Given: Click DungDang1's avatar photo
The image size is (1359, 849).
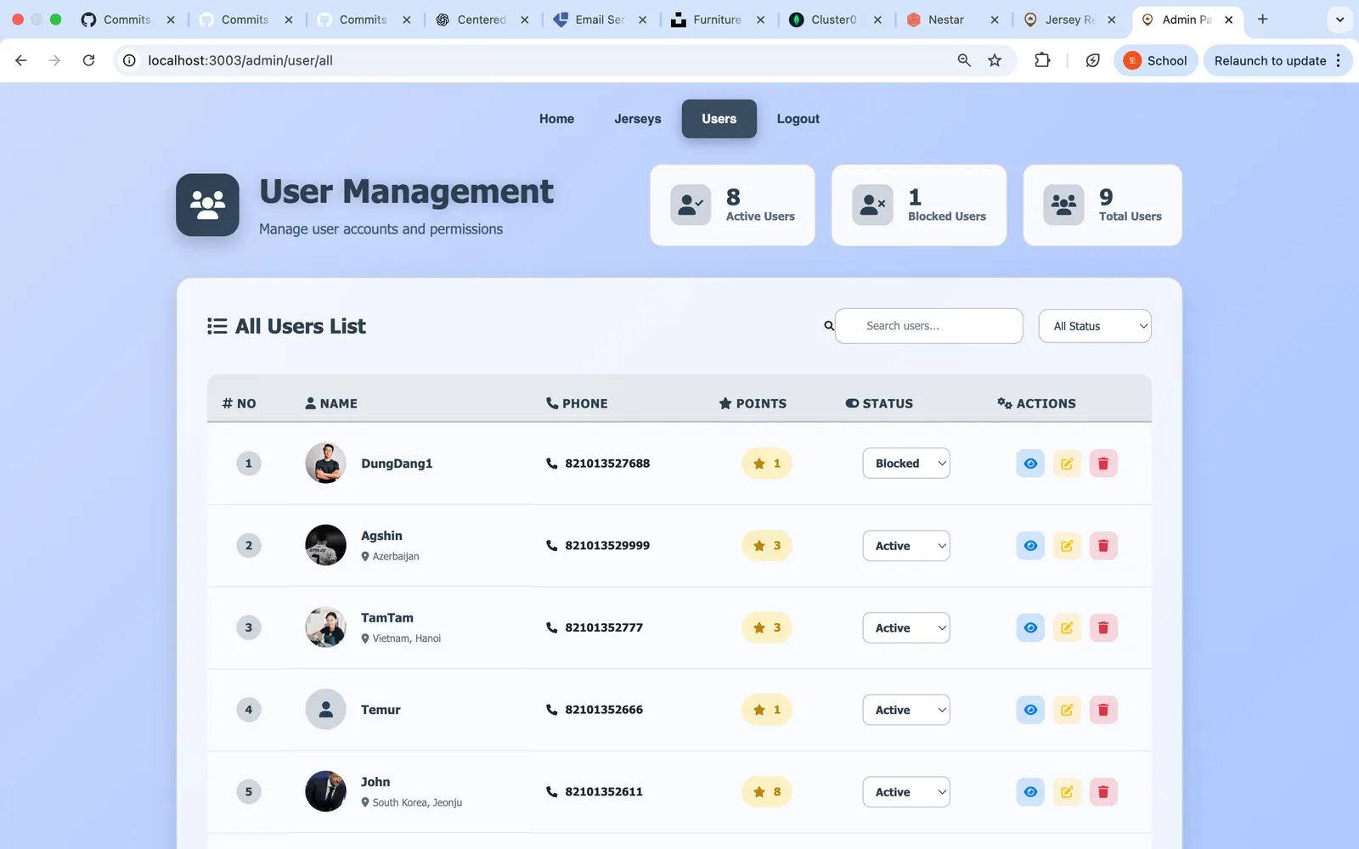Looking at the screenshot, I should click(x=326, y=464).
